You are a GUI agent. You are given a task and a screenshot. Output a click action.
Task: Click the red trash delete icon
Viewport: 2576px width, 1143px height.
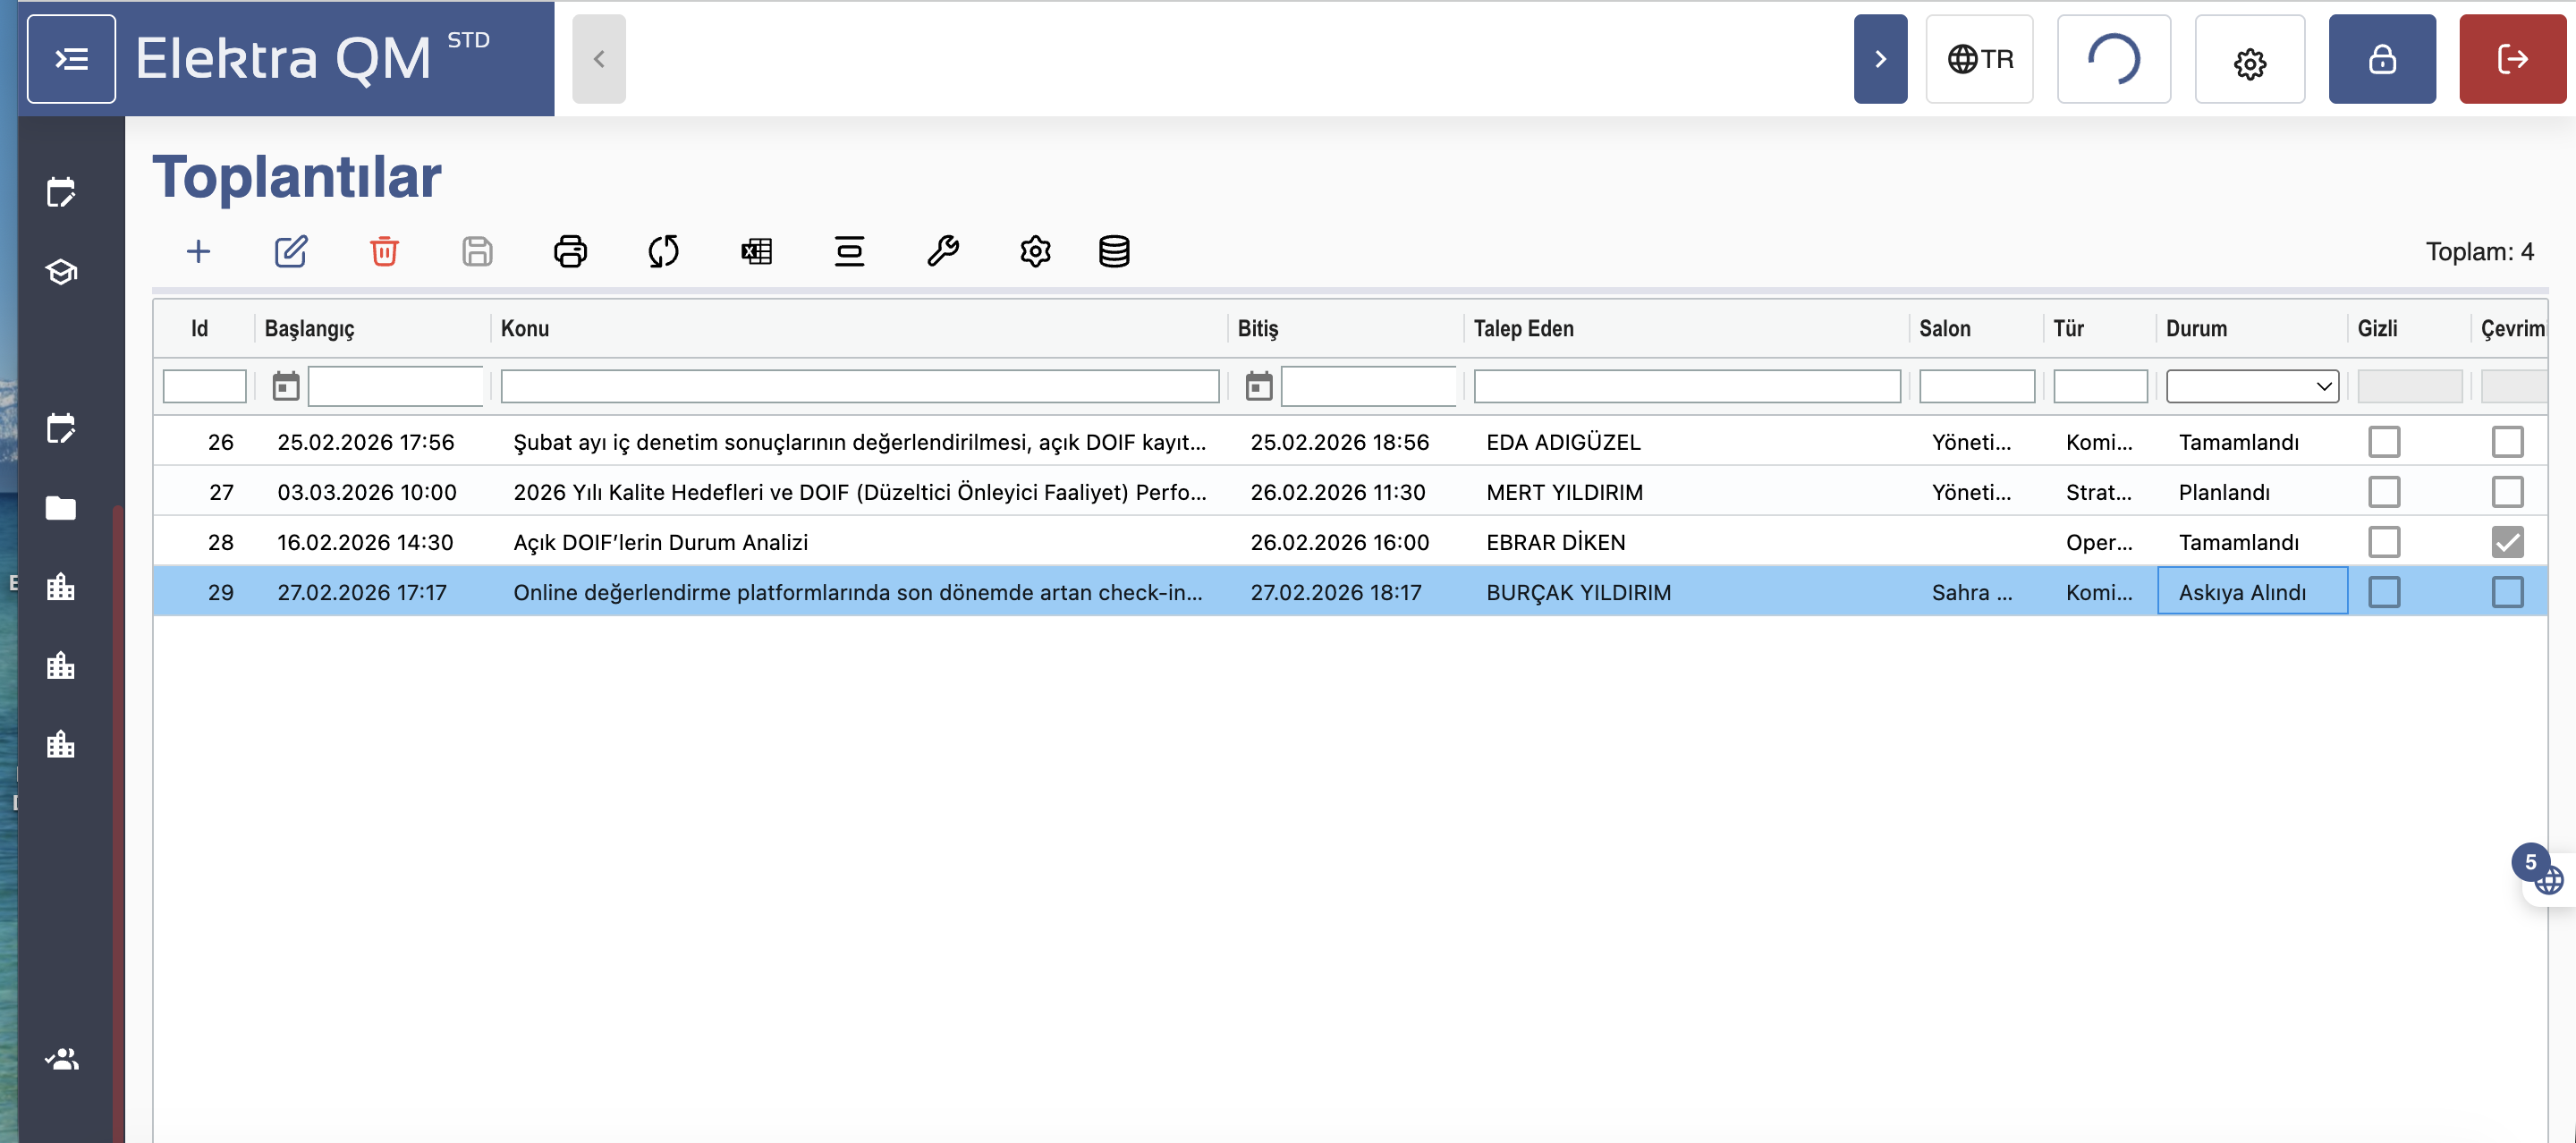[x=384, y=251]
